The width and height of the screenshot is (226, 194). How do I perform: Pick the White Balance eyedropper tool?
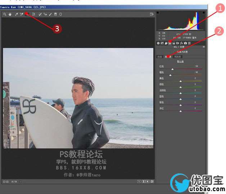point(17,14)
